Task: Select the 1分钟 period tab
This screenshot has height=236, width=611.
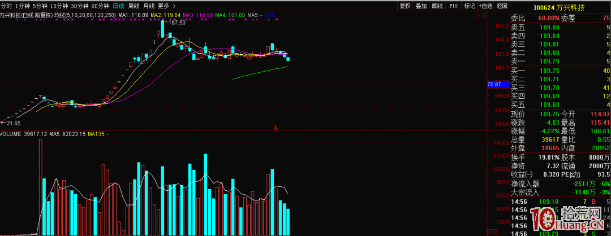Action: pyautogui.click(x=23, y=6)
